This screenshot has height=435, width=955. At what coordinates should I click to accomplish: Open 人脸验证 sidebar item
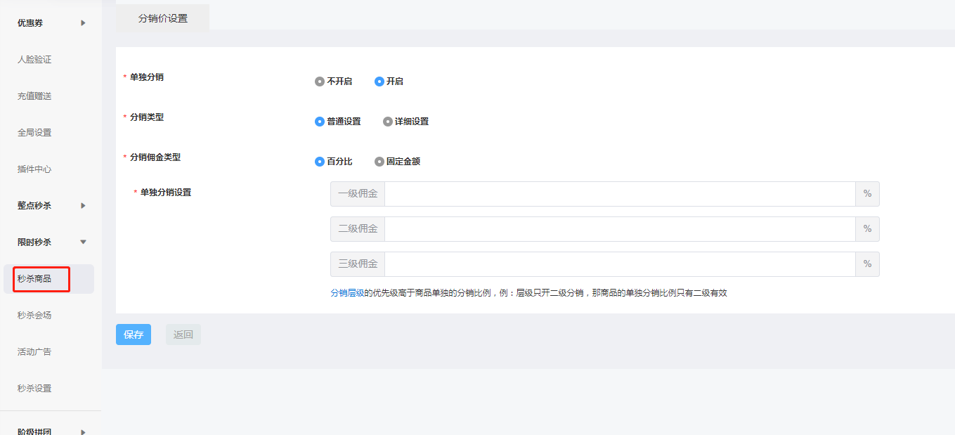coord(34,60)
